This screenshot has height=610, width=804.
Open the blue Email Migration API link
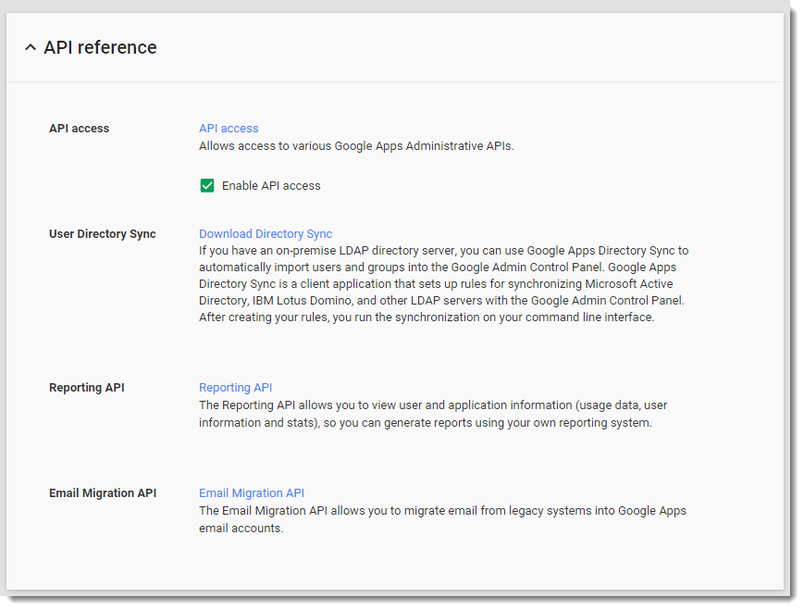252,493
